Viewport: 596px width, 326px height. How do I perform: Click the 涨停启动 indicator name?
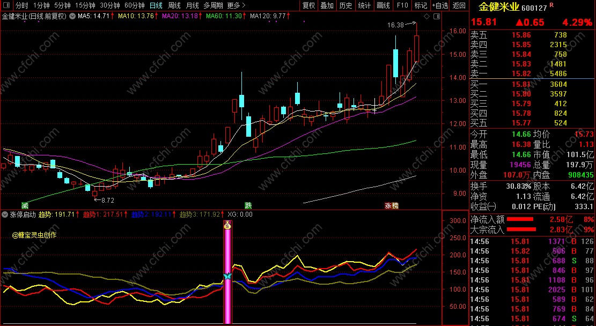coord(23,214)
